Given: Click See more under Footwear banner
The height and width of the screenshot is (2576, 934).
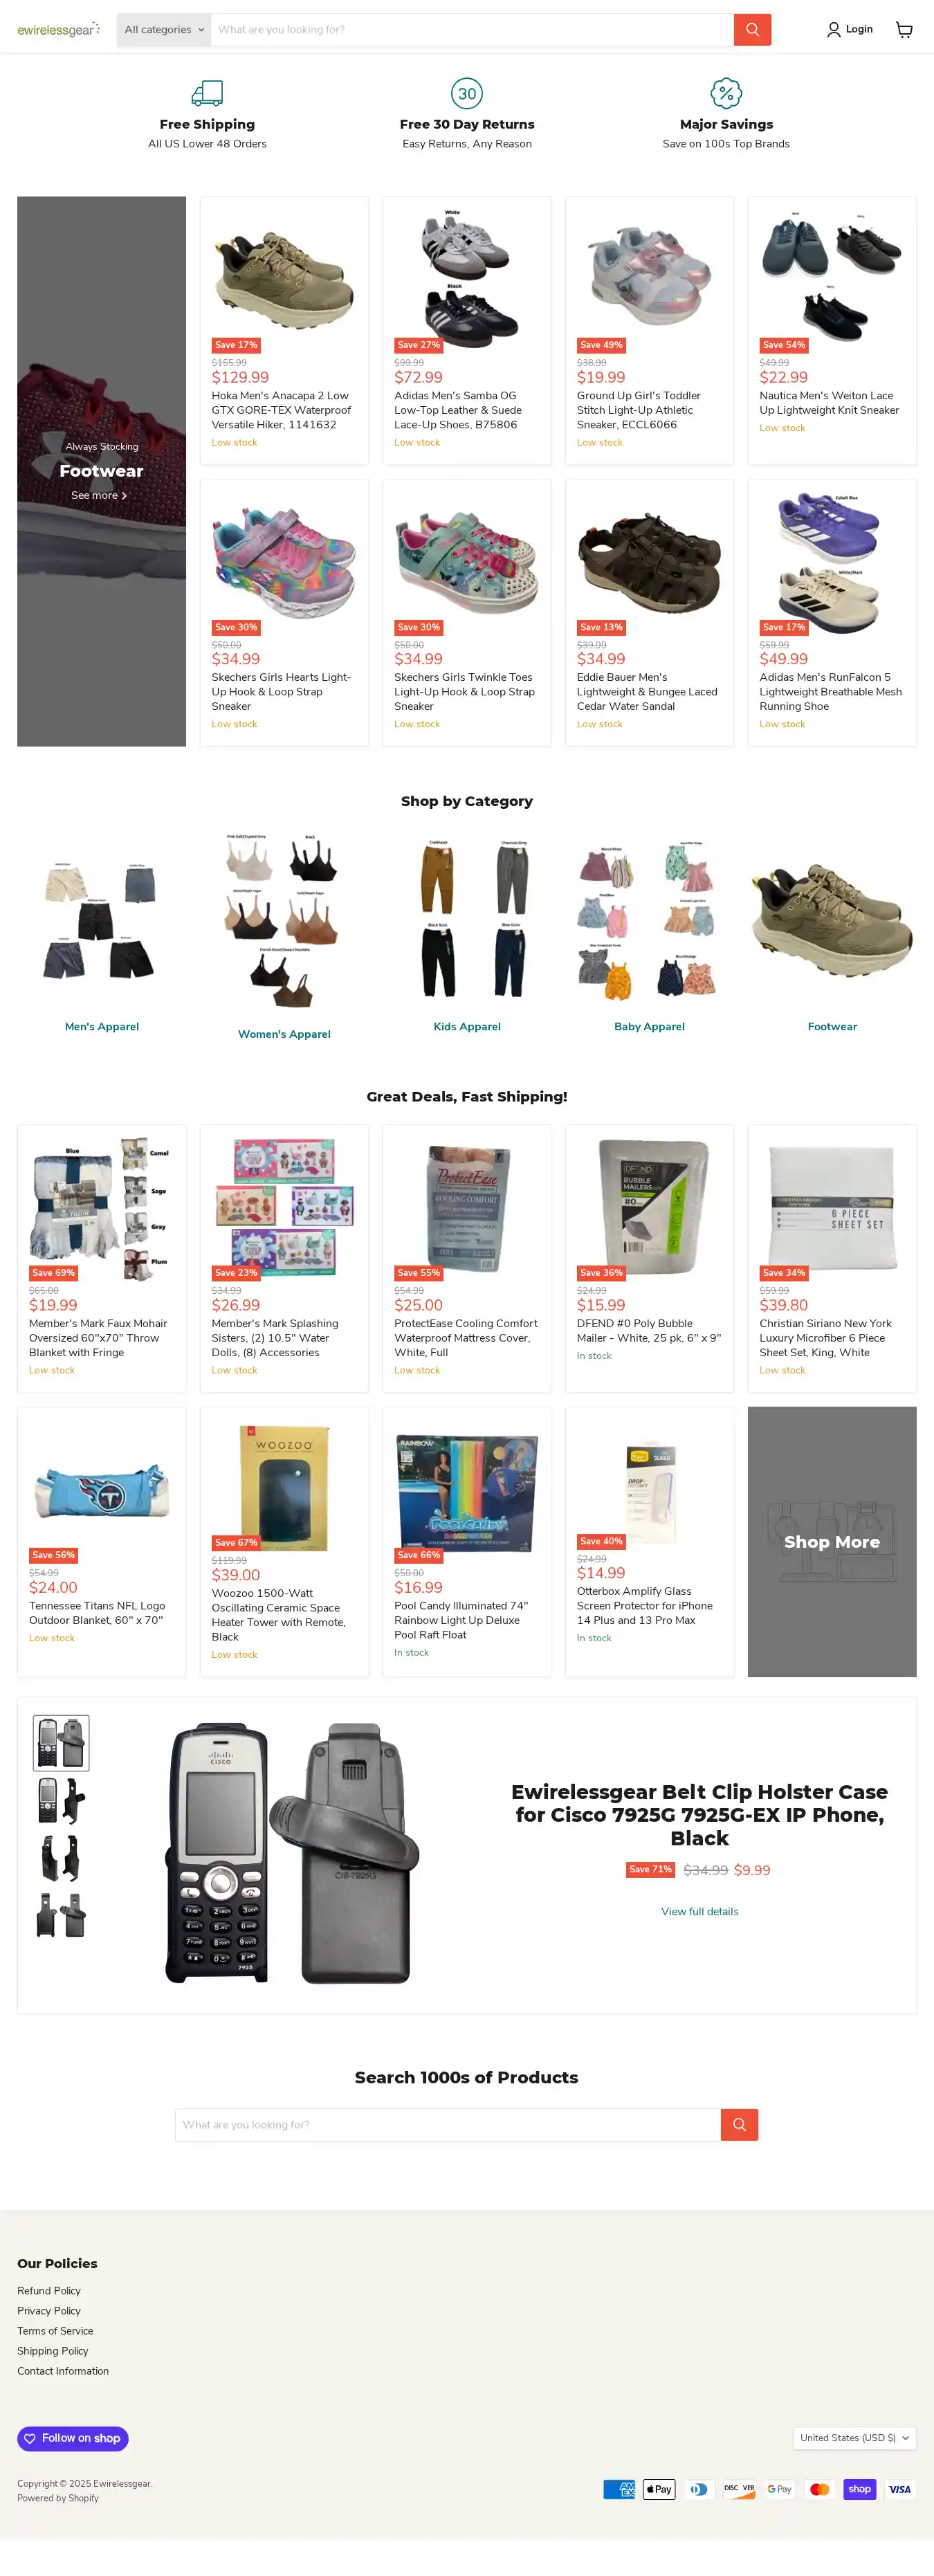Looking at the screenshot, I should click(x=99, y=495).
